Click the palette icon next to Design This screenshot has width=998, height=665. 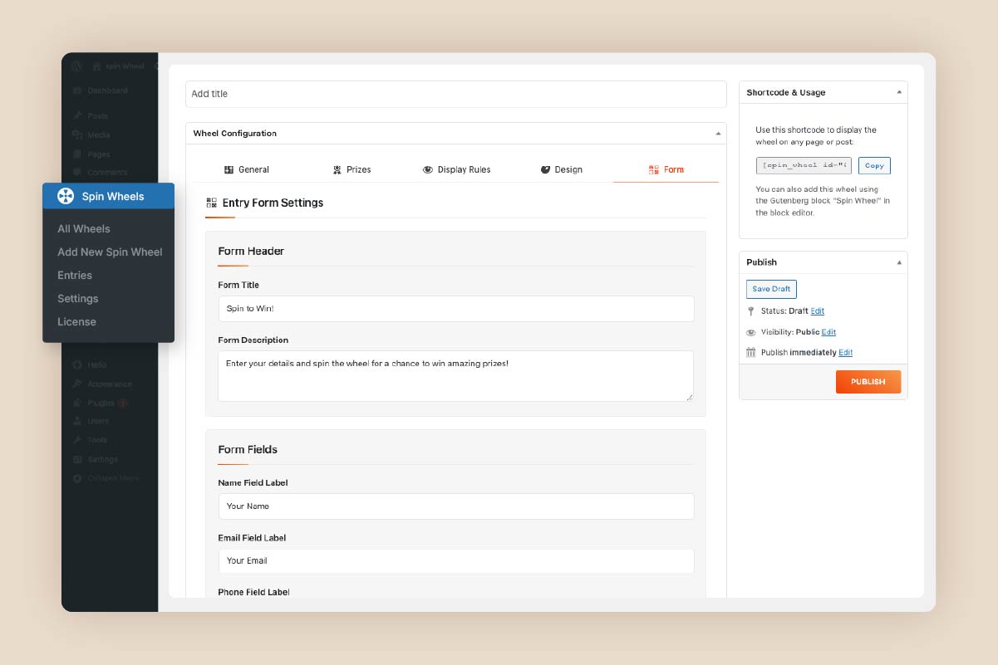point(546,169)
